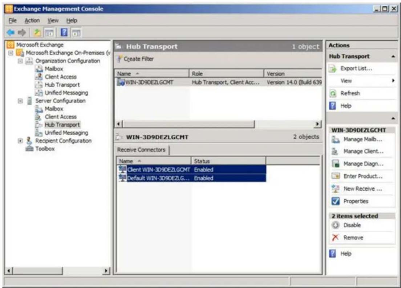
Task: Open the View submenu arrow in Actions
Action: [393, 81]
